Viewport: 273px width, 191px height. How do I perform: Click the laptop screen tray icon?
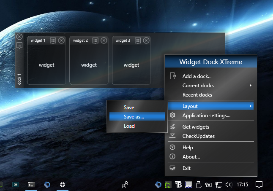(188, 185)
